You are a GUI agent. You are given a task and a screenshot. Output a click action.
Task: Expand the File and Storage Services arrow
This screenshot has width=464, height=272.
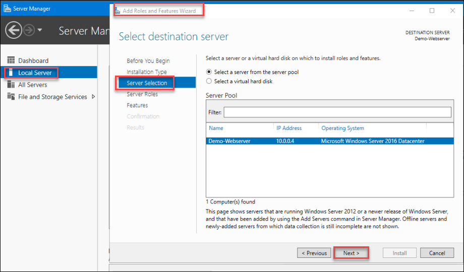(x=93, y=97)
